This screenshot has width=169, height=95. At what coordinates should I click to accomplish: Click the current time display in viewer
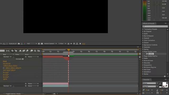(x=13, y=44)
